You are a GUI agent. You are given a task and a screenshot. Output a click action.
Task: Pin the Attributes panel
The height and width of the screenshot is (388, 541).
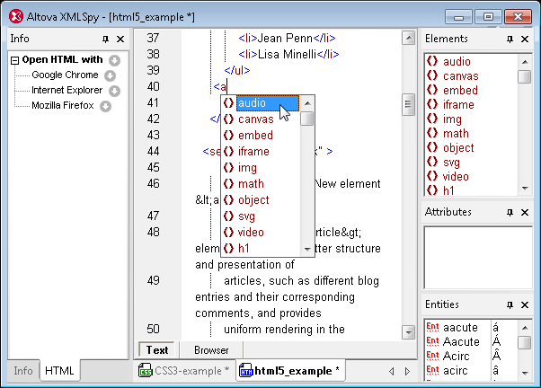click(x=510, y=212)
